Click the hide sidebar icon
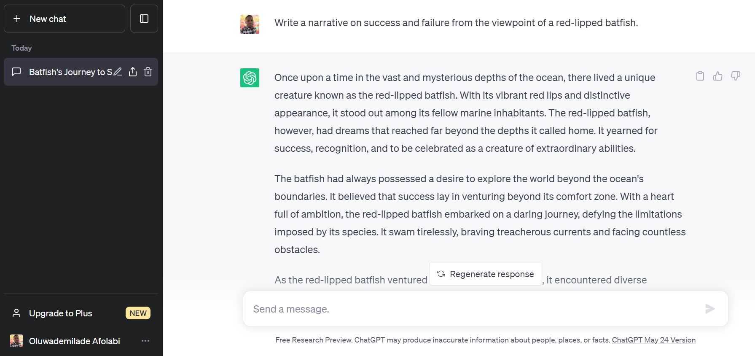Viewport: 755px width, 356px height. click(x=144, y=19)
